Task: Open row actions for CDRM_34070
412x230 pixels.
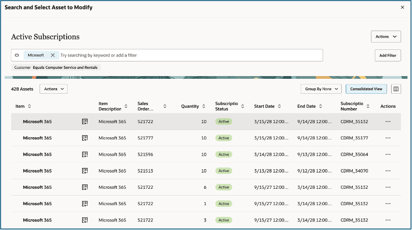Action: point(388,171)
